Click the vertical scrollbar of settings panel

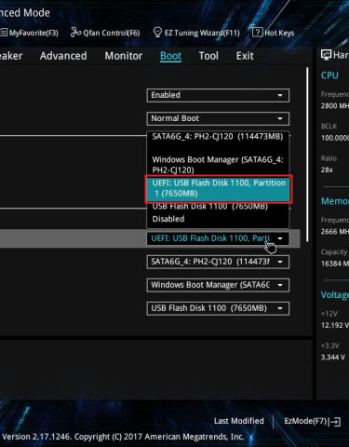pos(307,155)
